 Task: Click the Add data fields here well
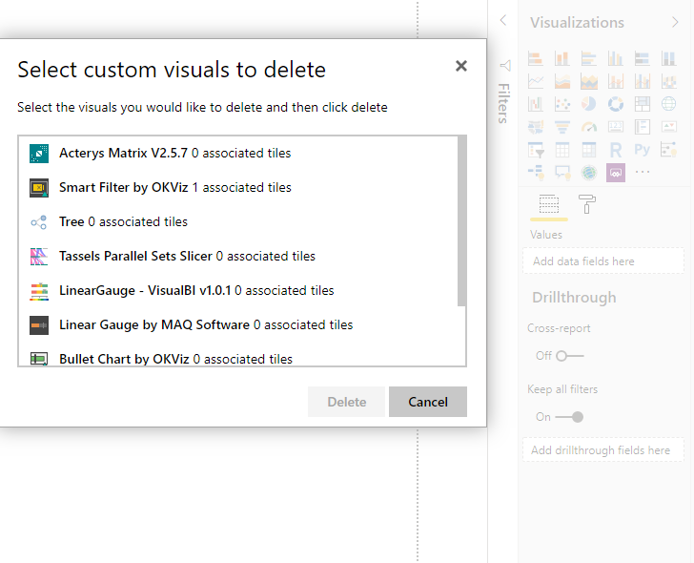click(x=603, y=261)
